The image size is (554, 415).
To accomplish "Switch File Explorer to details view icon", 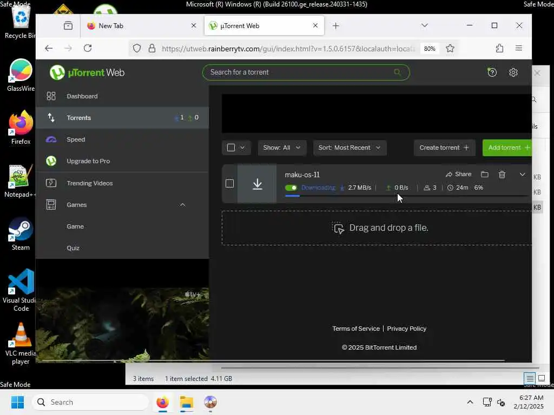I will pos(530,379).
